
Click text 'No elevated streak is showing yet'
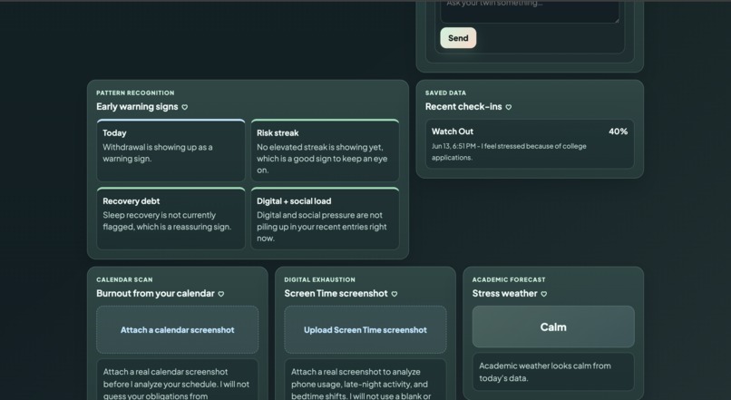point(320,147)
